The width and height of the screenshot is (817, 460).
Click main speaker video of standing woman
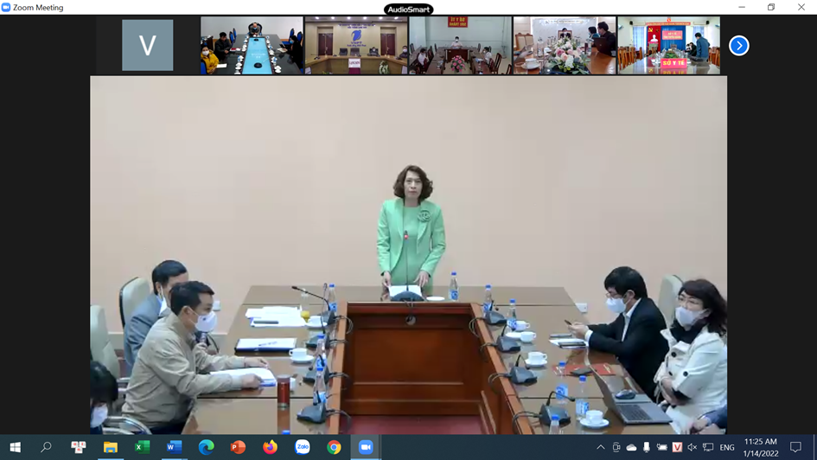click(408, 255)
